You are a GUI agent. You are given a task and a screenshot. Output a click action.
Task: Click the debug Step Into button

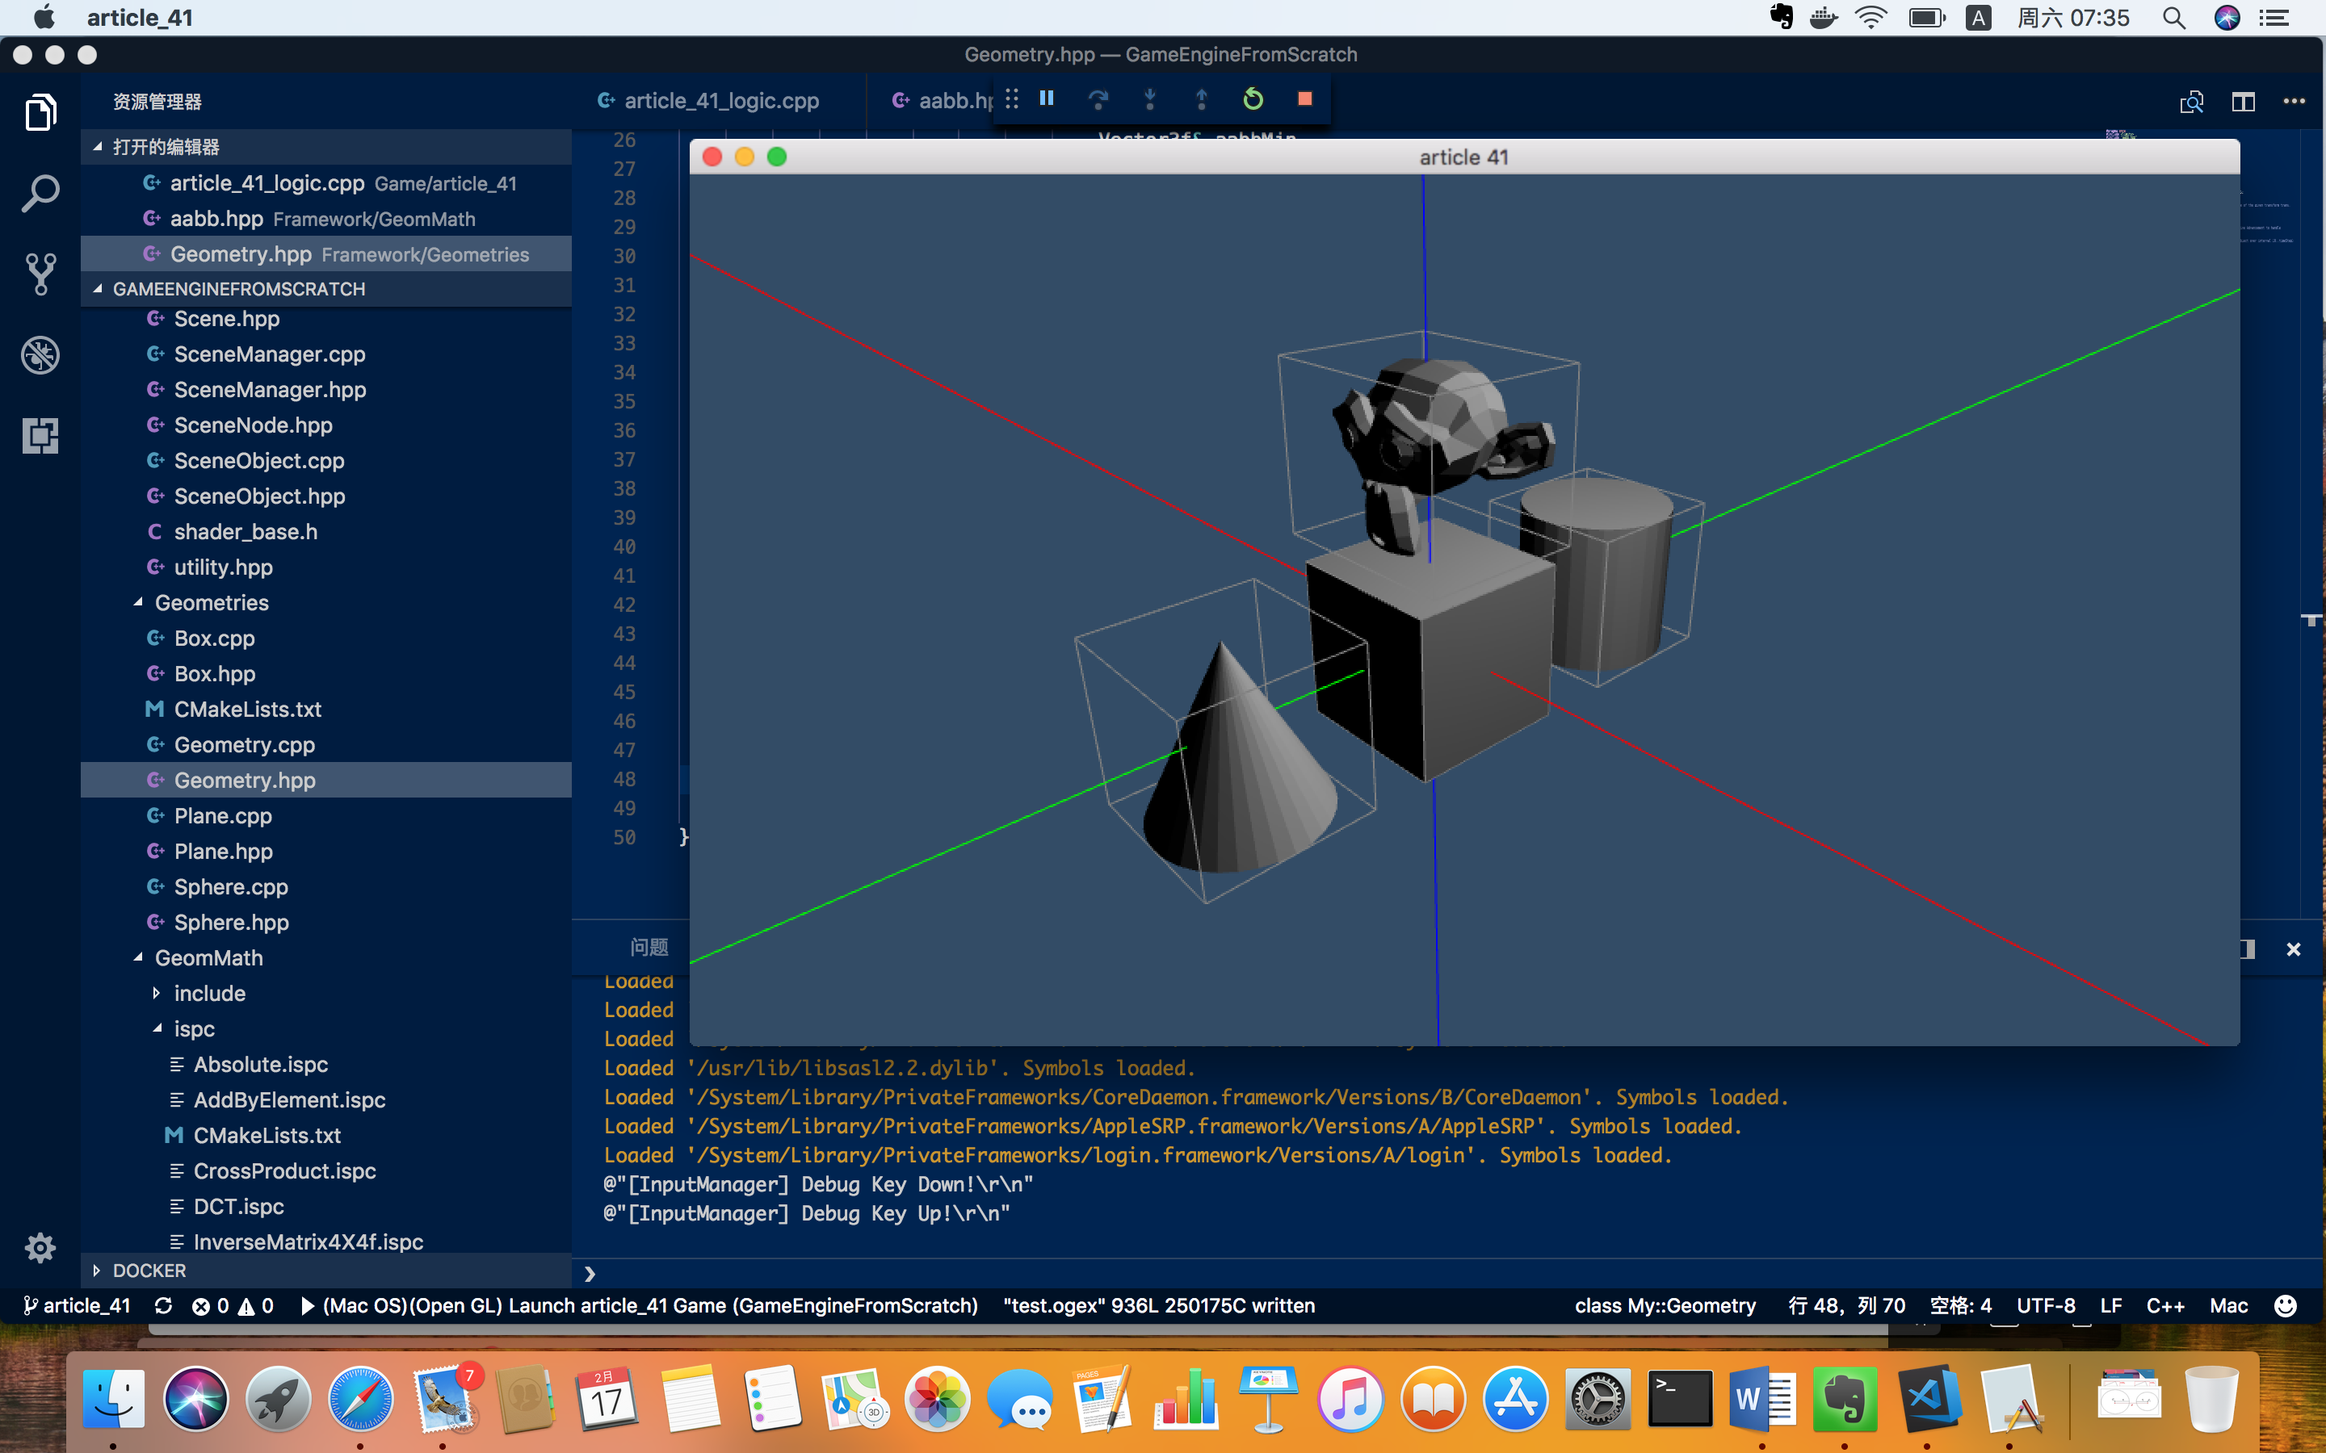click(1149, 98)
